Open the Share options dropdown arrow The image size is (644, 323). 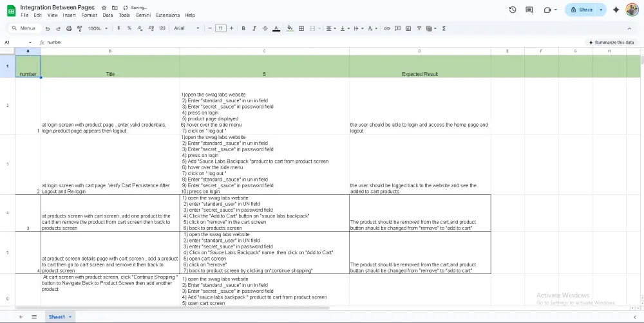coord(601,10)
